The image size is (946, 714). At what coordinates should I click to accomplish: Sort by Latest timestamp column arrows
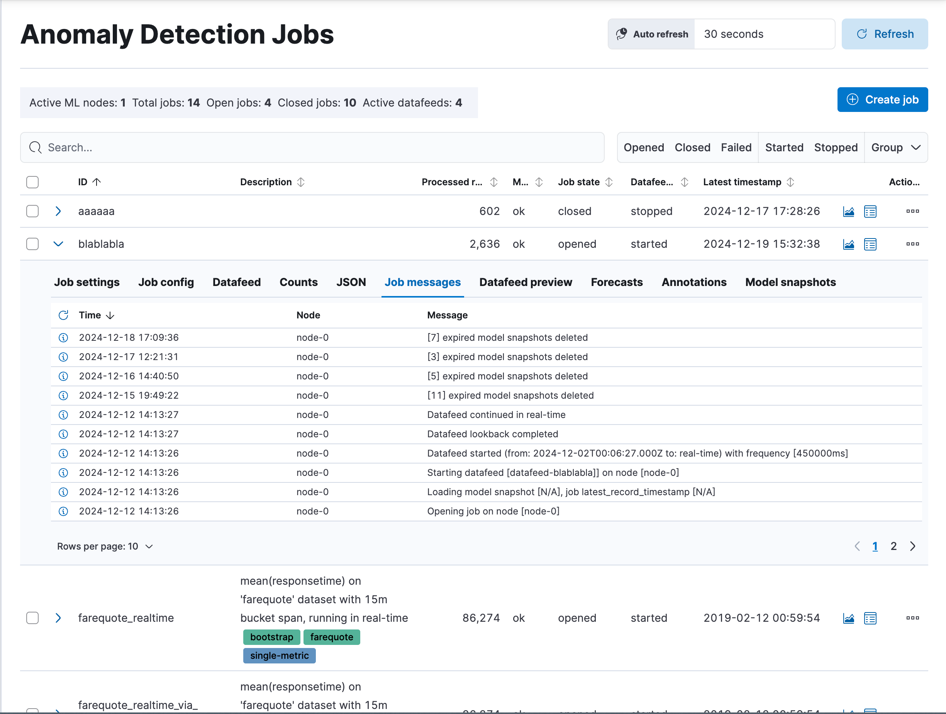tap(790, 182)
